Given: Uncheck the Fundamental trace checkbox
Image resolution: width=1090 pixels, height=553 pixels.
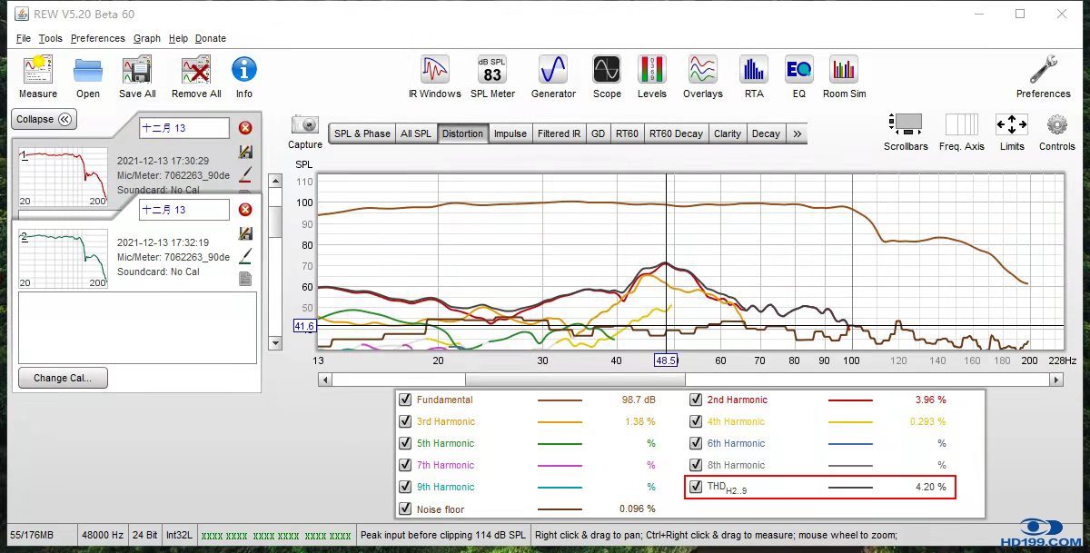Looking at the screenshot, I should pyautogui.click(x=405, y=400).
